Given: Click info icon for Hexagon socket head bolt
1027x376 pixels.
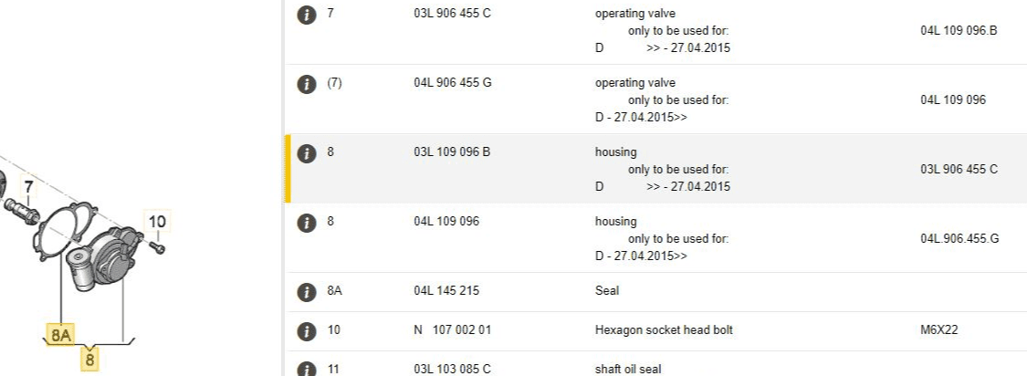Looking at the screenshot, I should tap(308, 330).
